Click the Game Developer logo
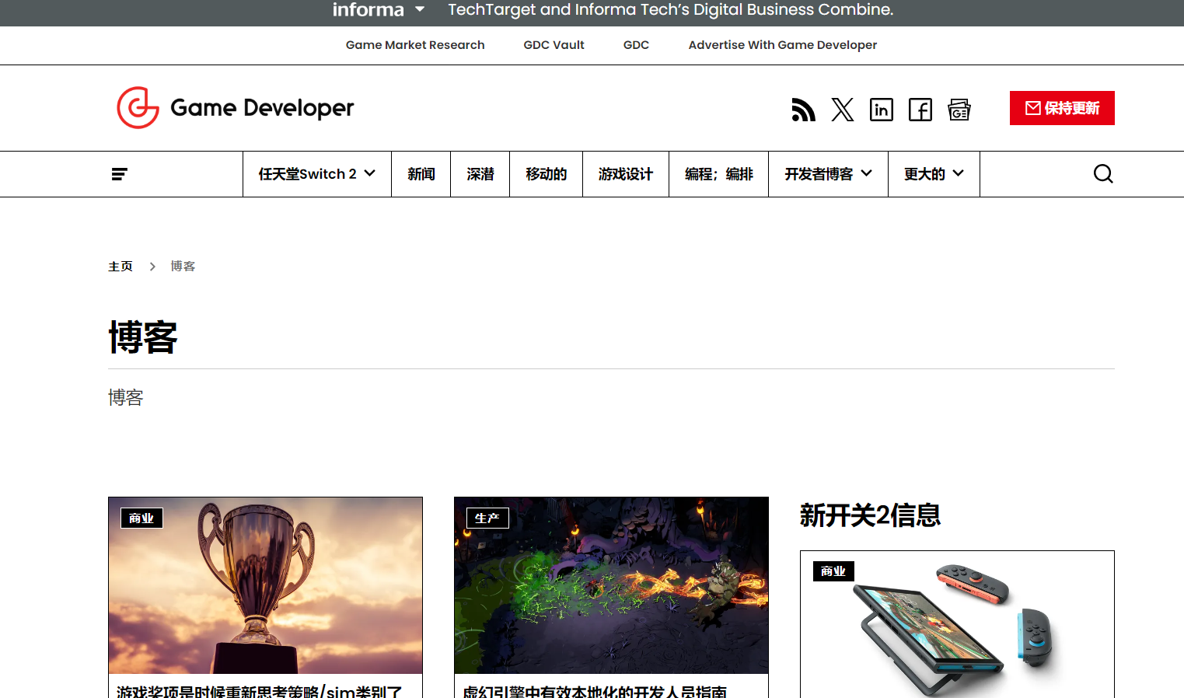The image size is (1184, 698). pos(236,108)
